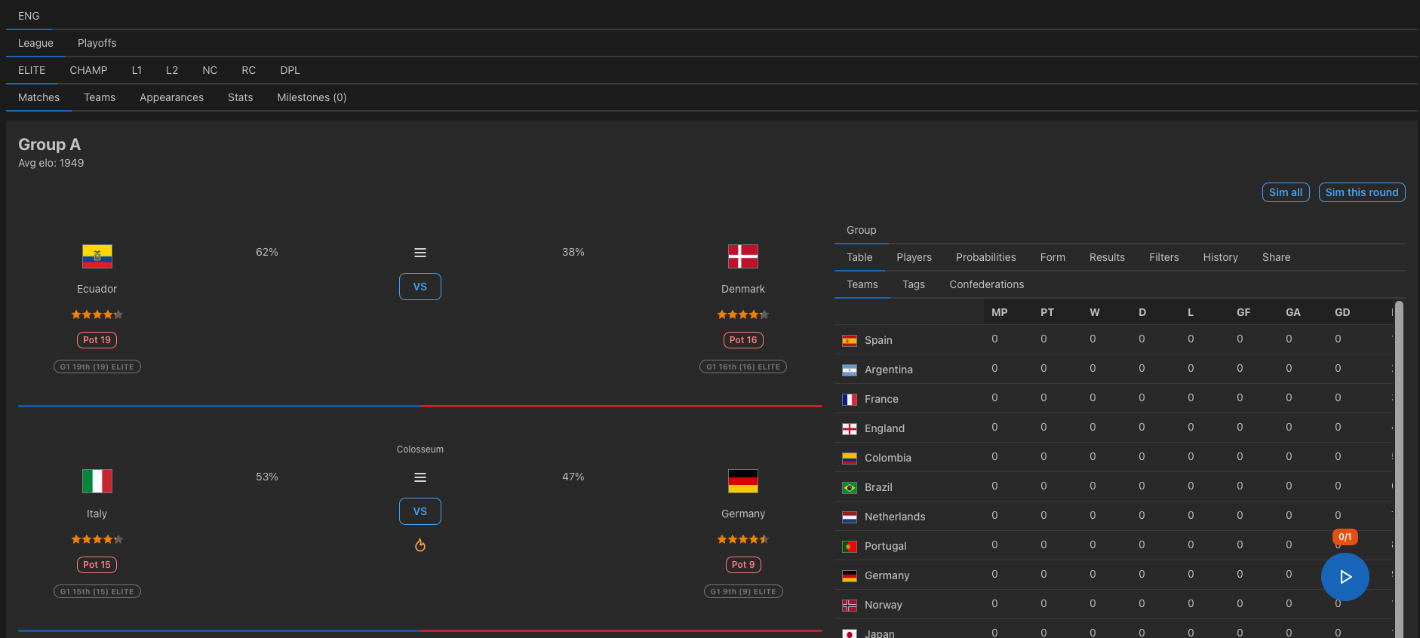The height and width of the screenshot is (638, 1420).
Task: Click the G1 9th (9) ELITE tag
Action: click(x=743, y=591)
